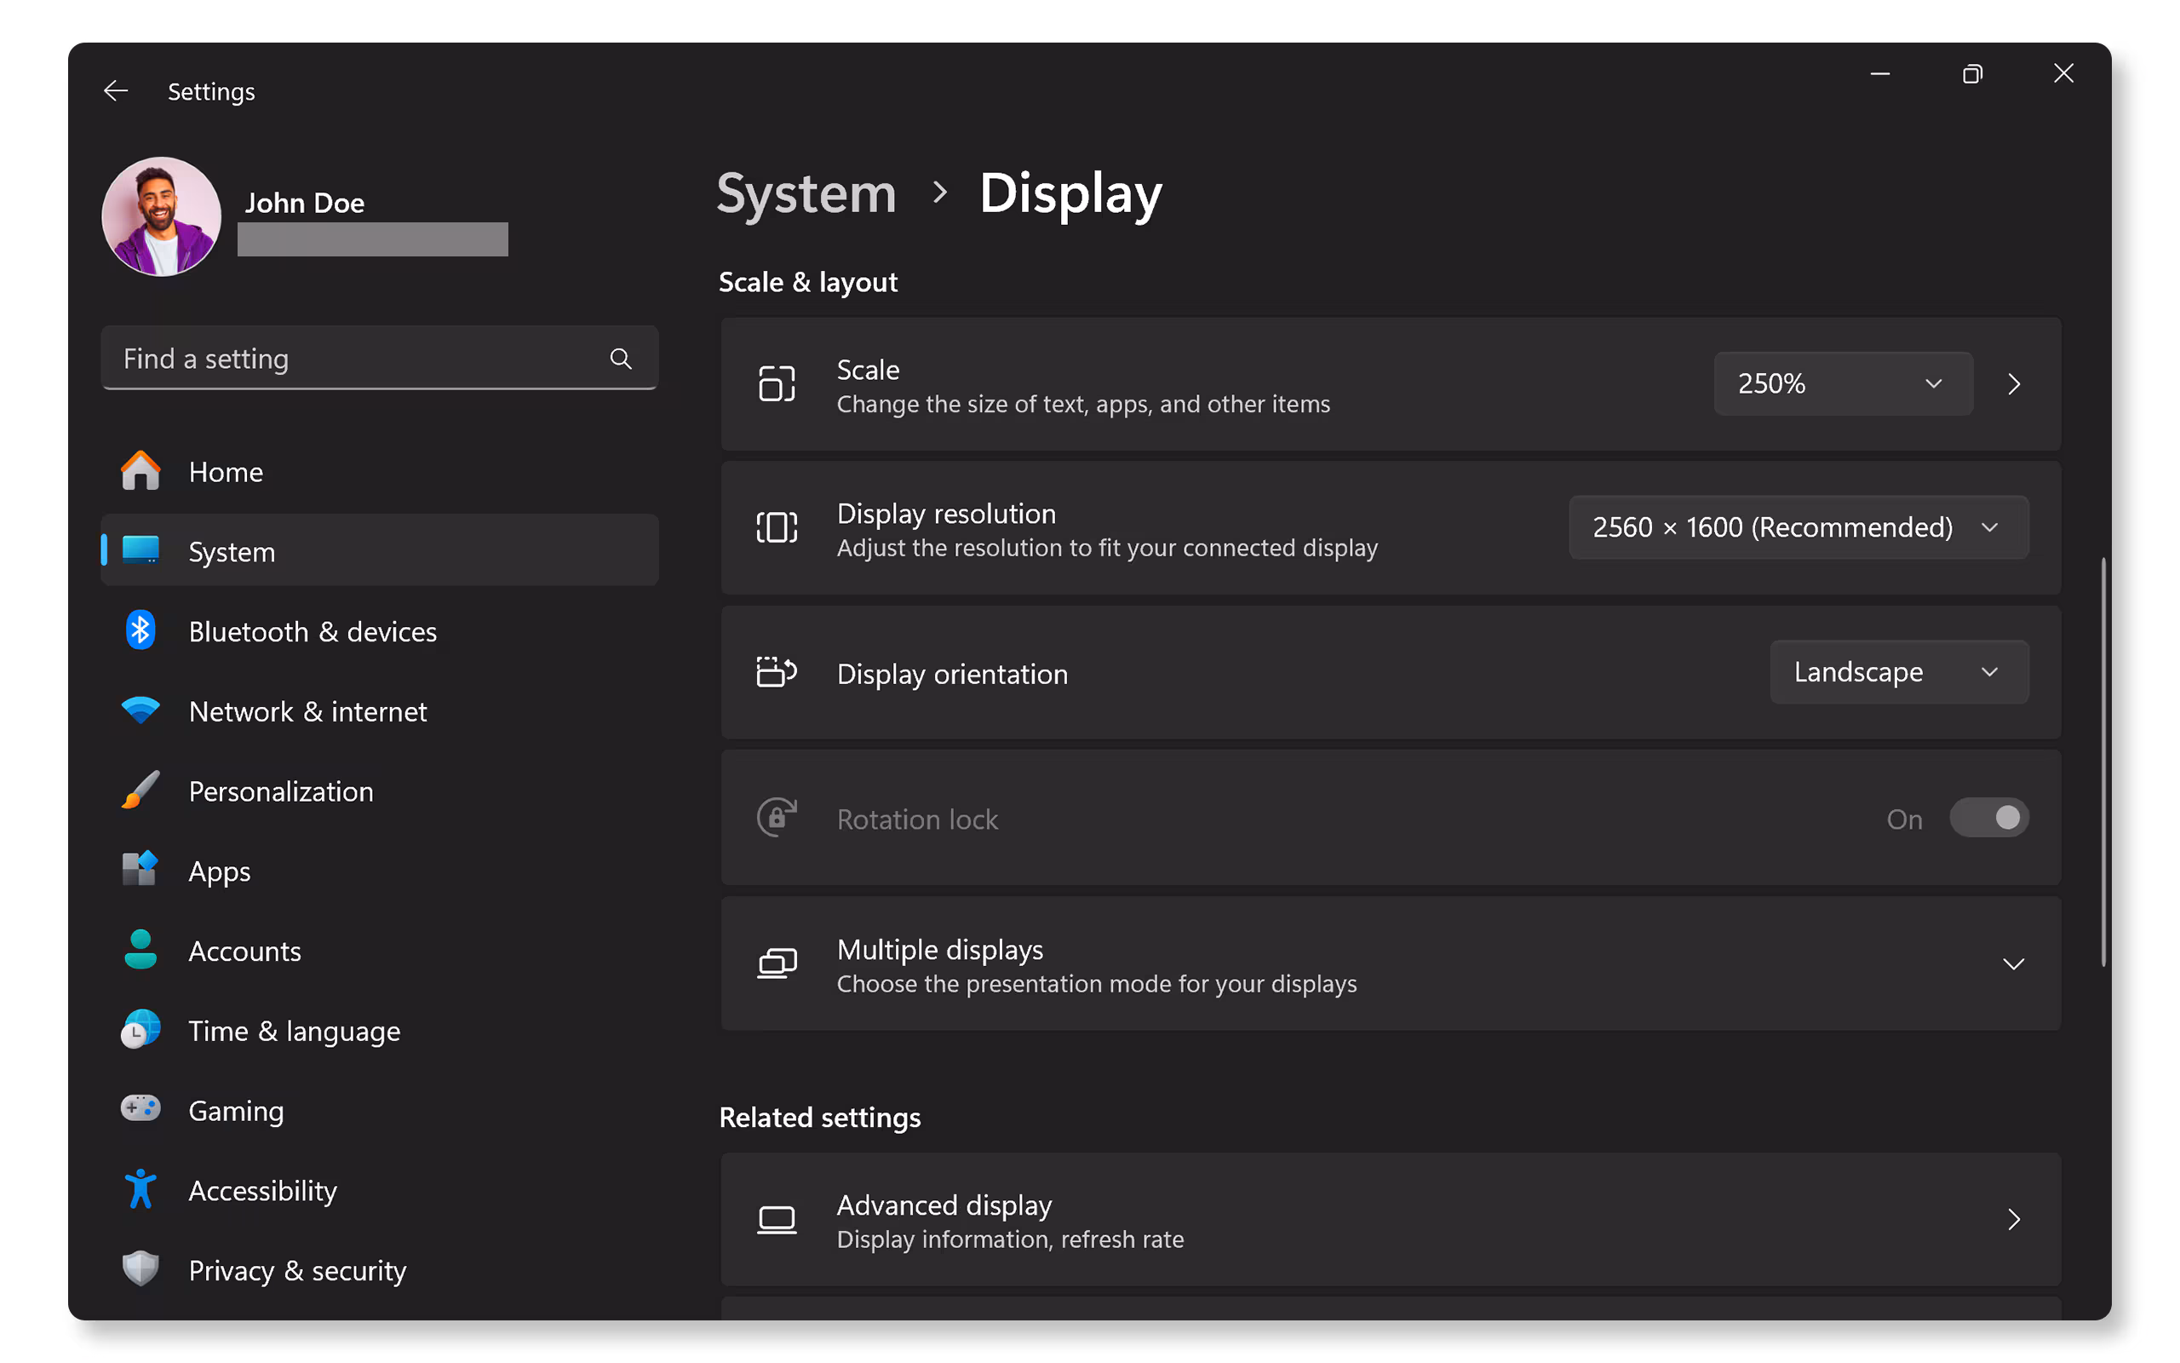Screen dimensions: 2180x1363
Task: Open Accessibility settings
Action: click(379, 1189)
